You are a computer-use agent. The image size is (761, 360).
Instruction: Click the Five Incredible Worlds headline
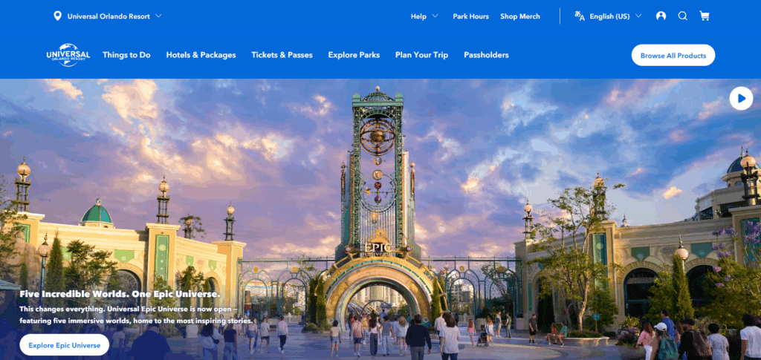point(120,294)
